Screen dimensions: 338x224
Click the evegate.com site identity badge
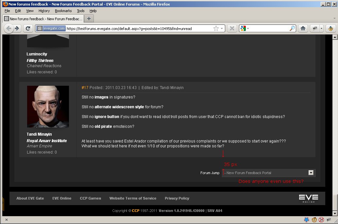click(51, 28)
